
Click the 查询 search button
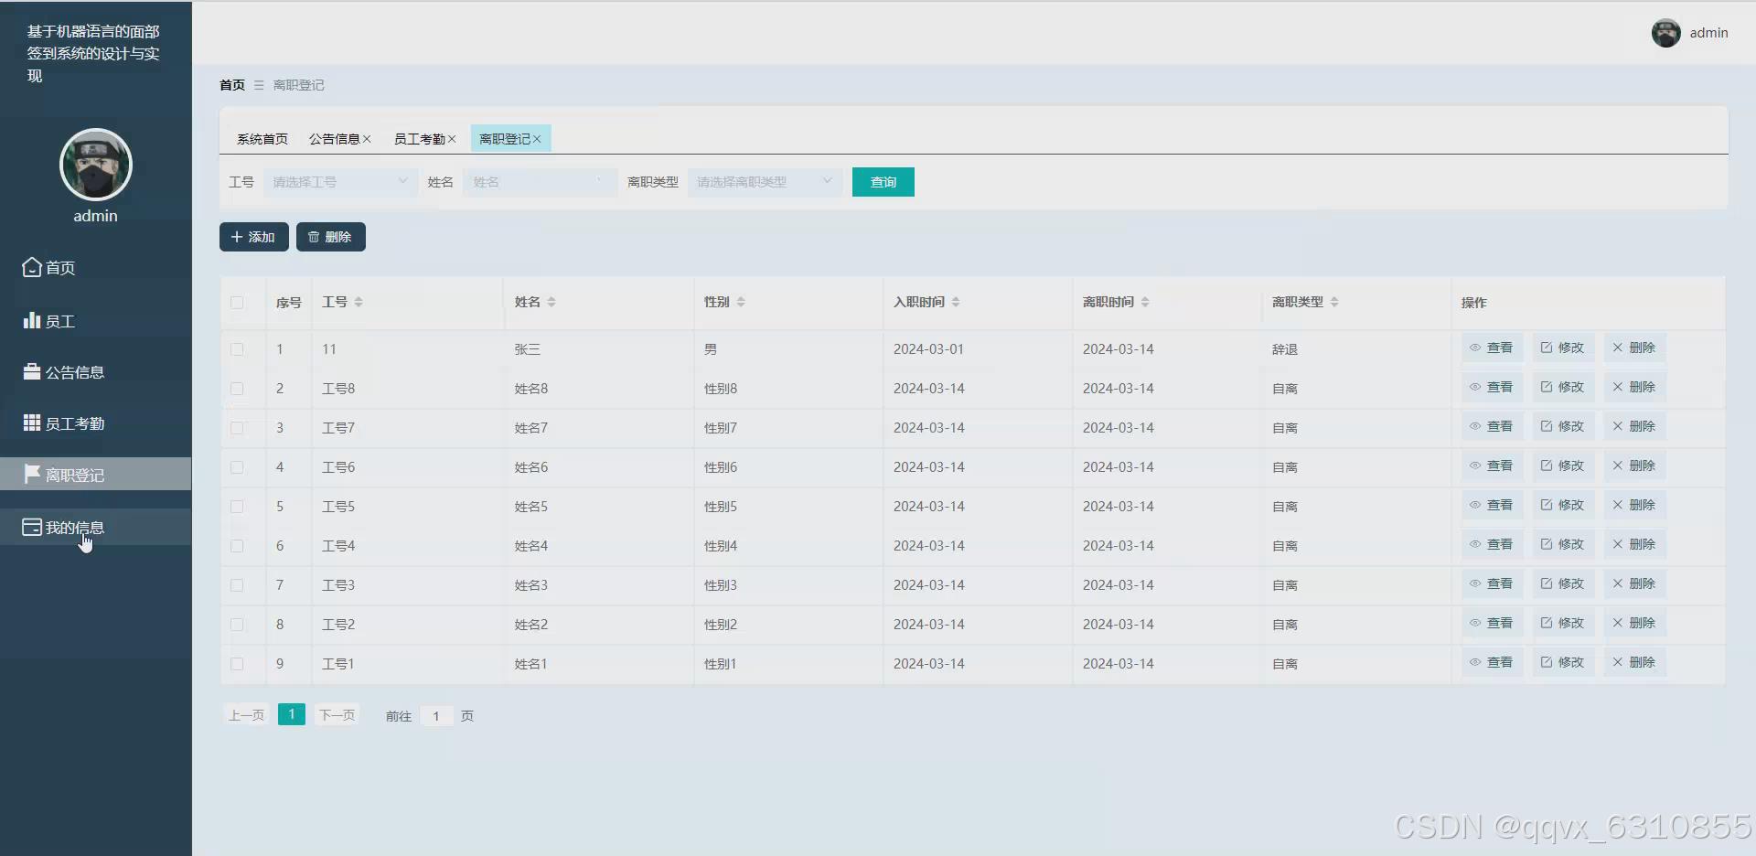883,182
